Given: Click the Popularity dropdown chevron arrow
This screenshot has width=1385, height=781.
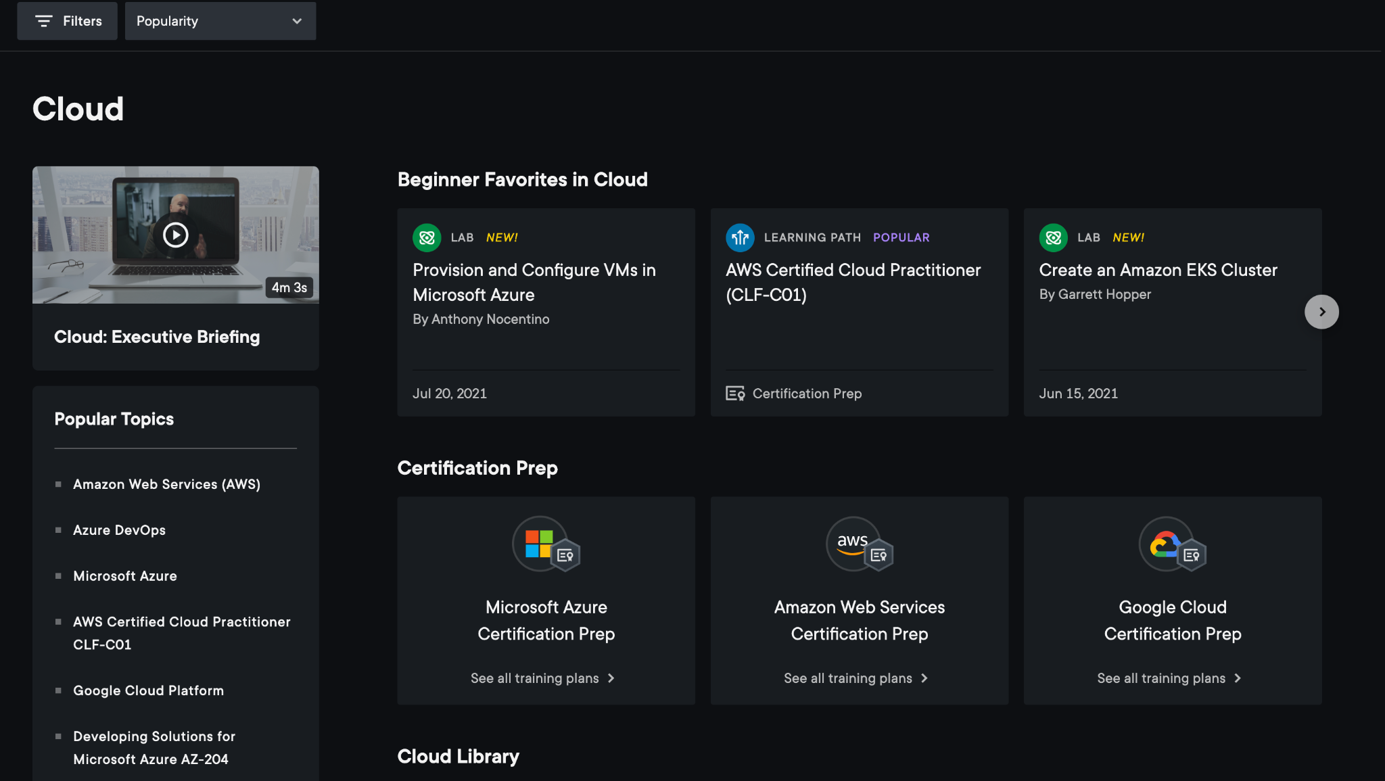Looking at the screenshot, I should coord(297,21).
